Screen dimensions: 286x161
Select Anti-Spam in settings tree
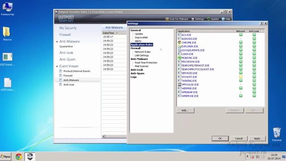point(138,73)
